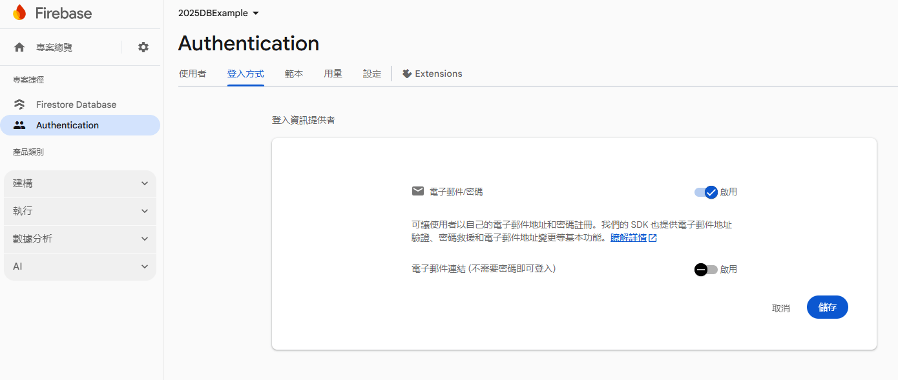Viewport: 898px width, 380px height.
Task: Expand the AI category
Action: [80, 266]
